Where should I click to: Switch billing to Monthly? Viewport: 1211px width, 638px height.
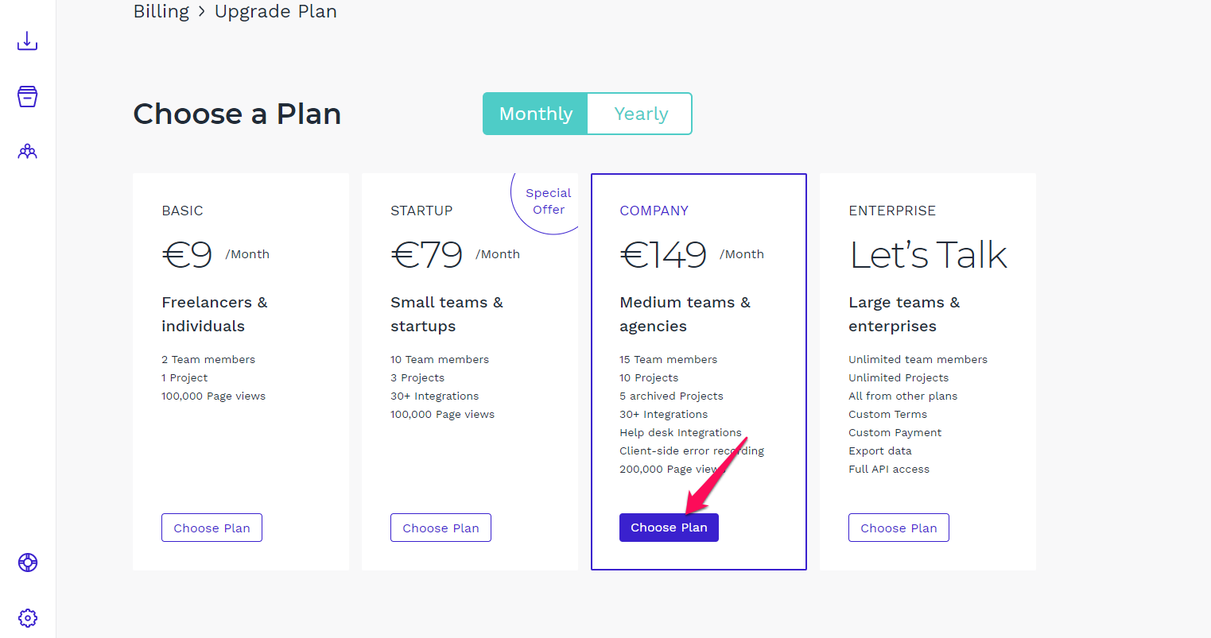coord(535,114)
